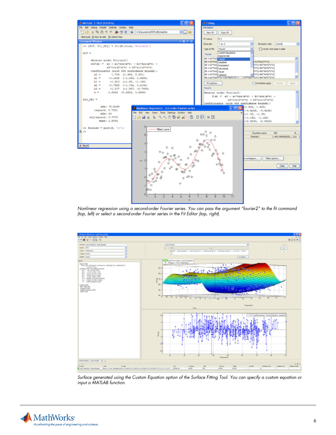Click Insert Colorbar icon in figure toolbar
336x435 pixels.
(x=198, y=117)
